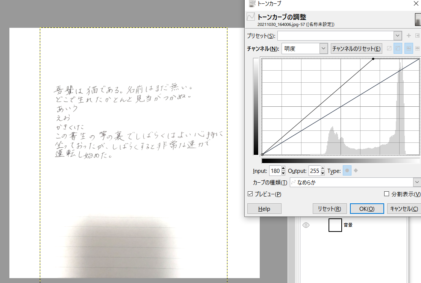This screenshot has height=283, width=421.
Task: Select the smooth point type circle icon
Action: [347, 171]
